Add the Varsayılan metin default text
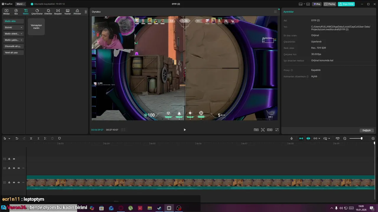This screenshot has height=212, width=378. tap(36, 26)
